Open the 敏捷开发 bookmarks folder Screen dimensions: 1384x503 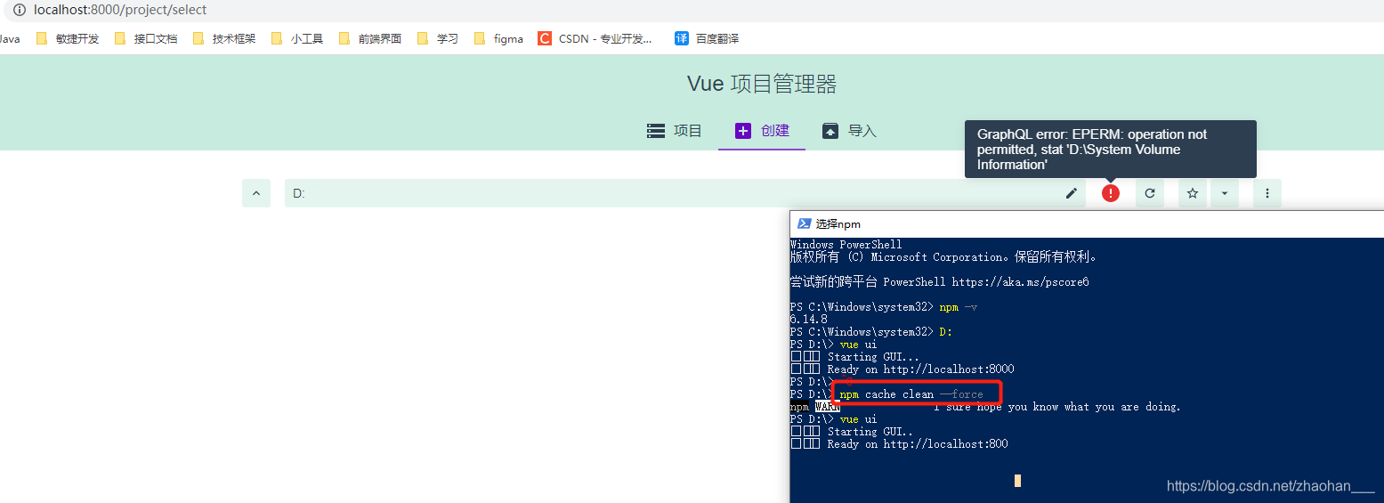click(x=69, y=38)
